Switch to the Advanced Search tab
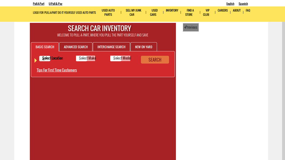Image resolution: width=285 pixels, height=160 pixels. pyautogui.click(x=76, y=47)
